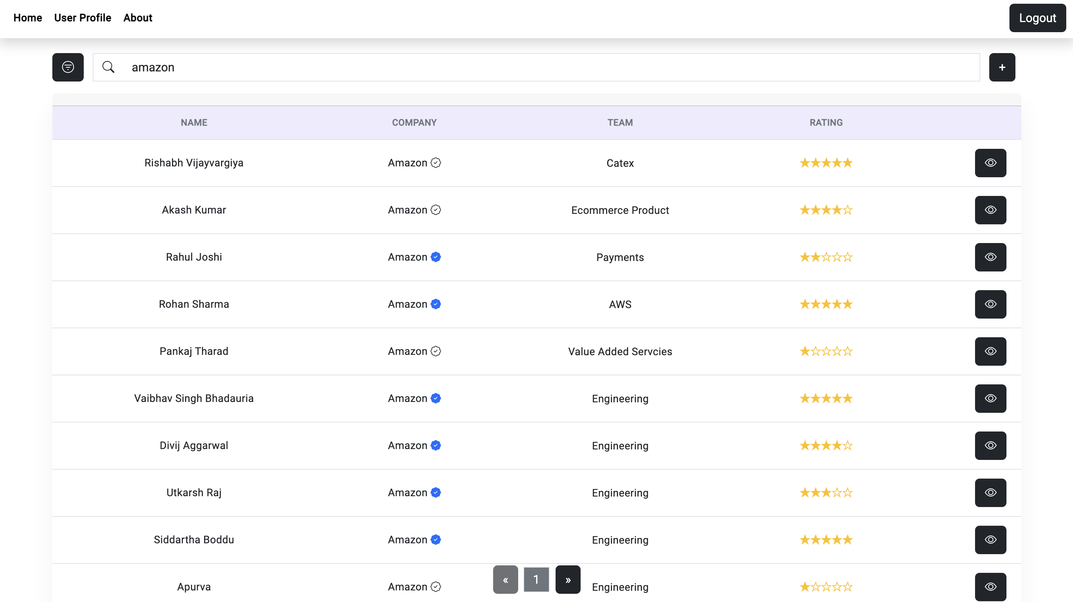
Task: View Utkarsh Raj's details eye icon
Action: 990,492
